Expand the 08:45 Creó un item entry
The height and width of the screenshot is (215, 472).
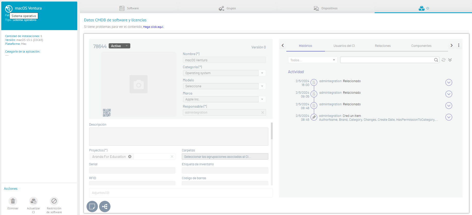pos(449,117)
